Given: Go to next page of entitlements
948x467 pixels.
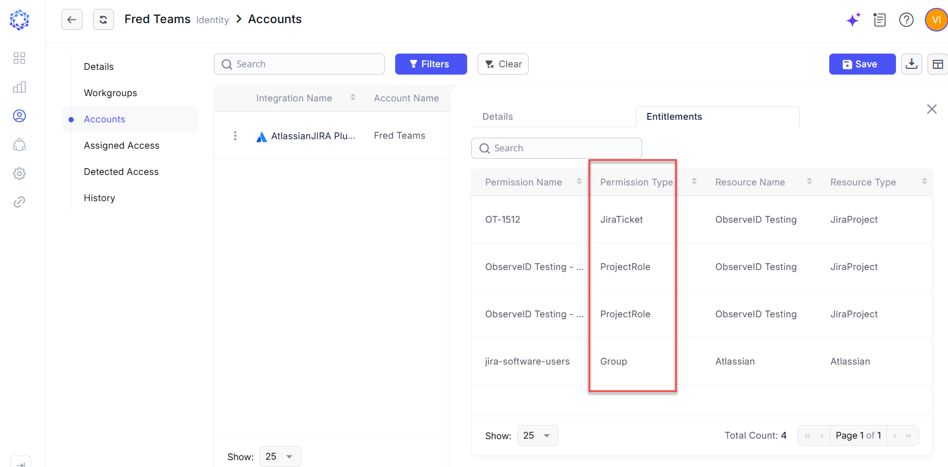Looking at the screenshot, I should (895, 435).
